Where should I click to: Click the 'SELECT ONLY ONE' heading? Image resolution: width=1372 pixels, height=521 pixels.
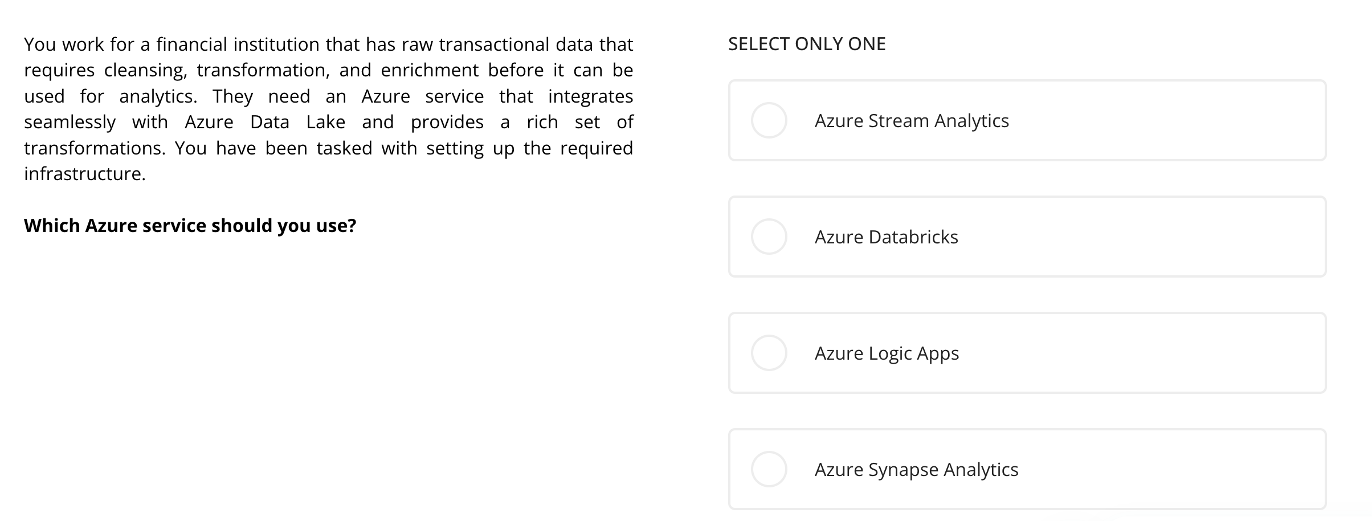coord(807,44)
